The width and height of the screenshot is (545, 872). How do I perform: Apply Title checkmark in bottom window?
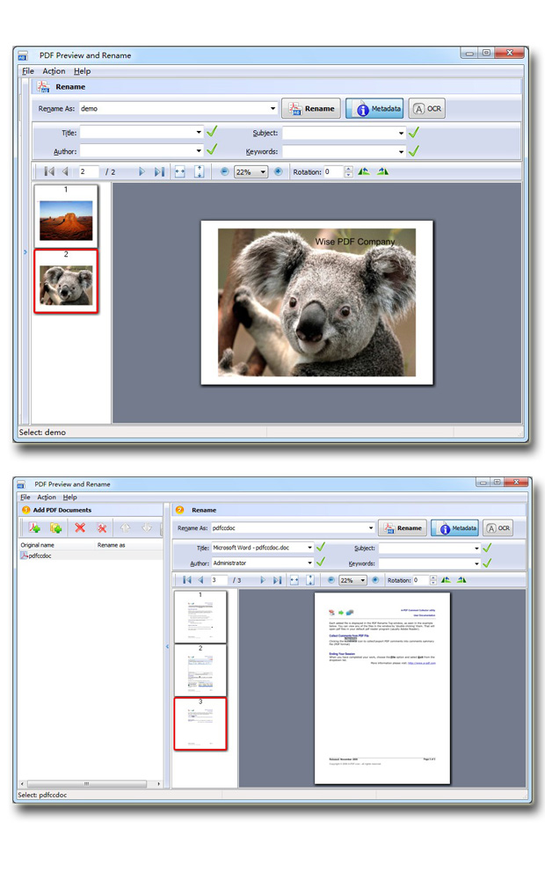pos(321,548)
